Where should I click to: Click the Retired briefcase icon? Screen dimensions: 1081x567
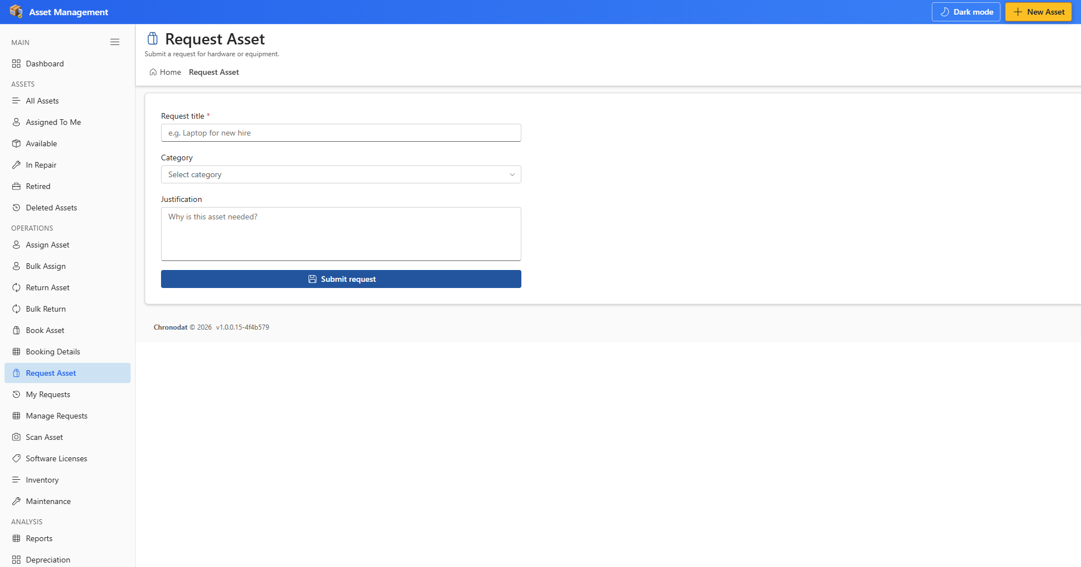pos(16,186)
